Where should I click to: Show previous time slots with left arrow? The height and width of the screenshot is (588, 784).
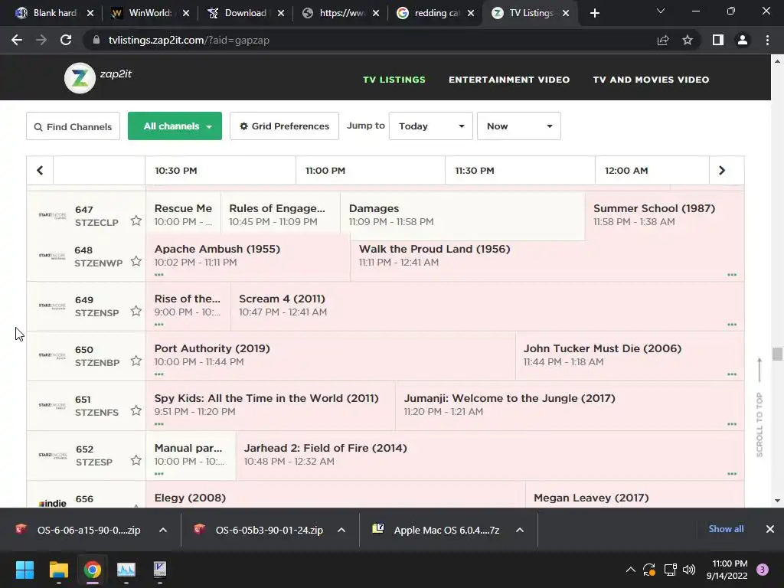pos(40,171)
